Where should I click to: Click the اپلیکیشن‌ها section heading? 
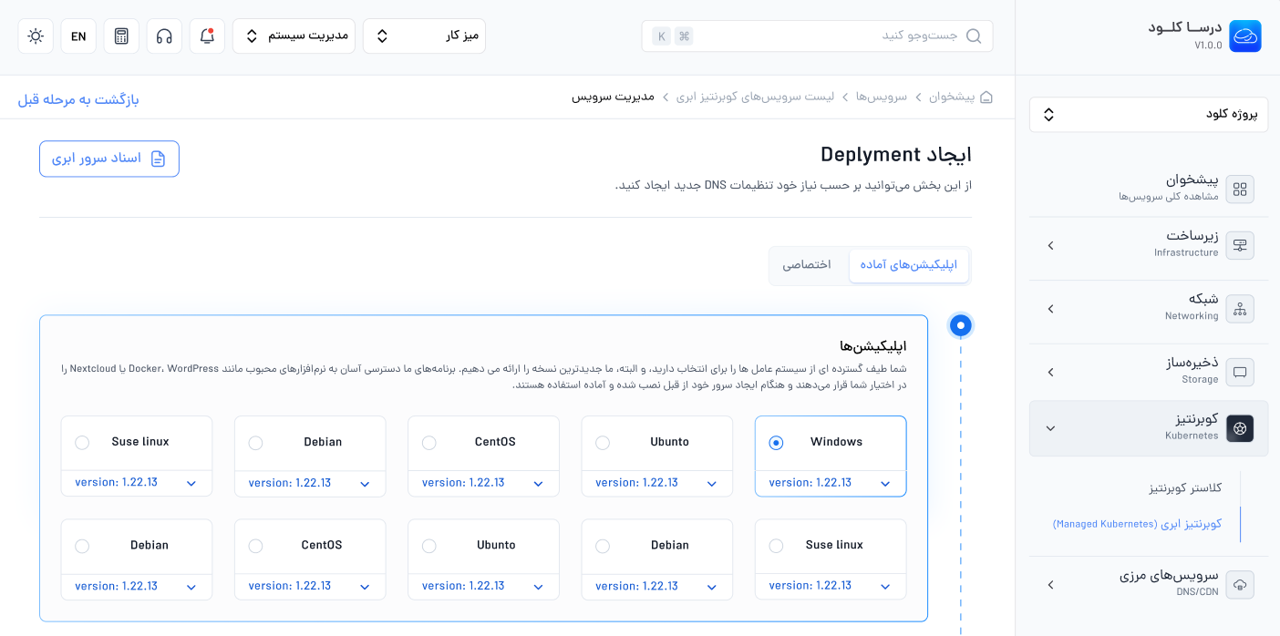tap(872, 346)
